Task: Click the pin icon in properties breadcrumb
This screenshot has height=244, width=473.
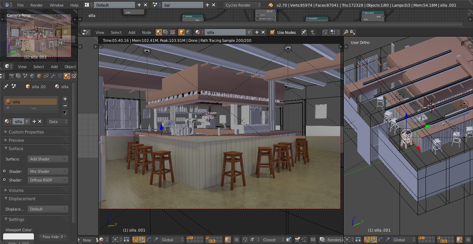Action: 6,86
